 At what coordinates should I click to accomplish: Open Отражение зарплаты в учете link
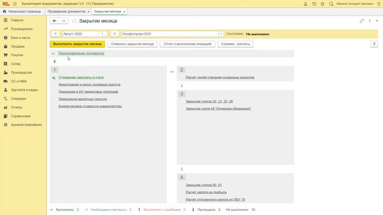(x=81, y=77)
